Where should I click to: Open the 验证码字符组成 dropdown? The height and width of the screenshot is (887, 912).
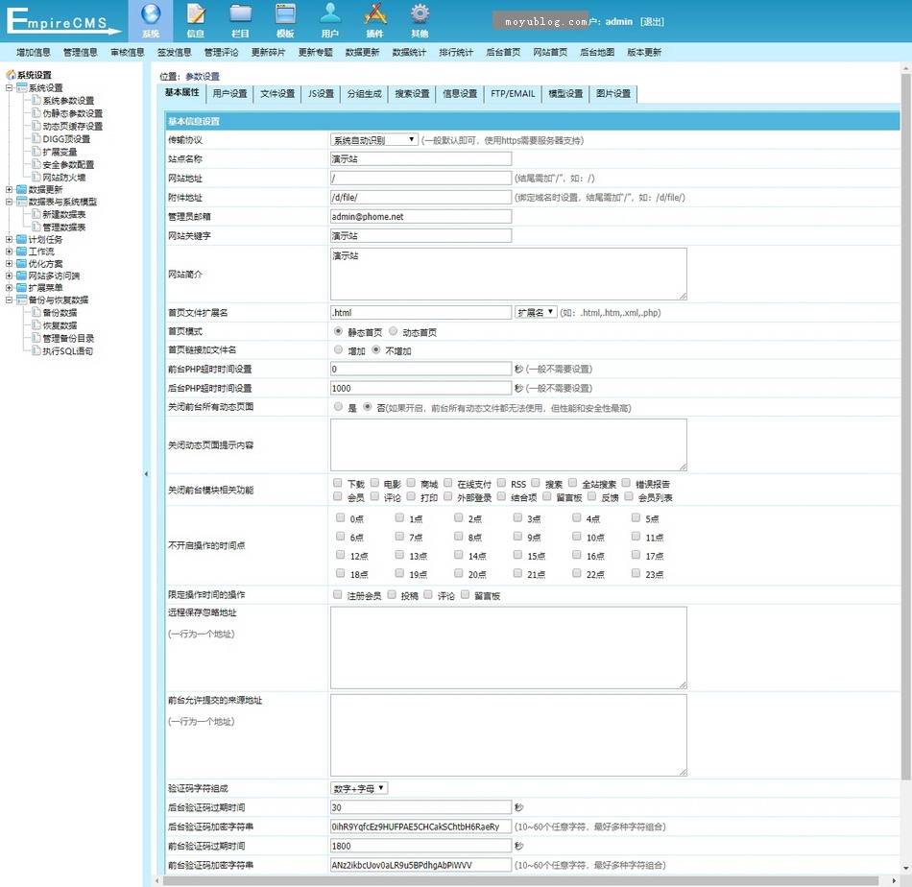[359, 788]
